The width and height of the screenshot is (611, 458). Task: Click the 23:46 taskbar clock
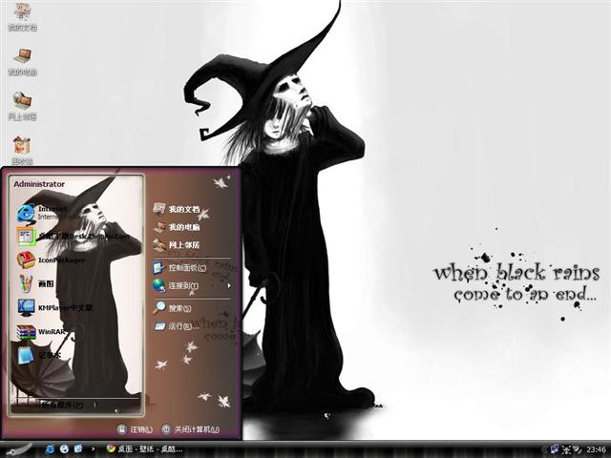pyautogui.click(x=596, y=449)
